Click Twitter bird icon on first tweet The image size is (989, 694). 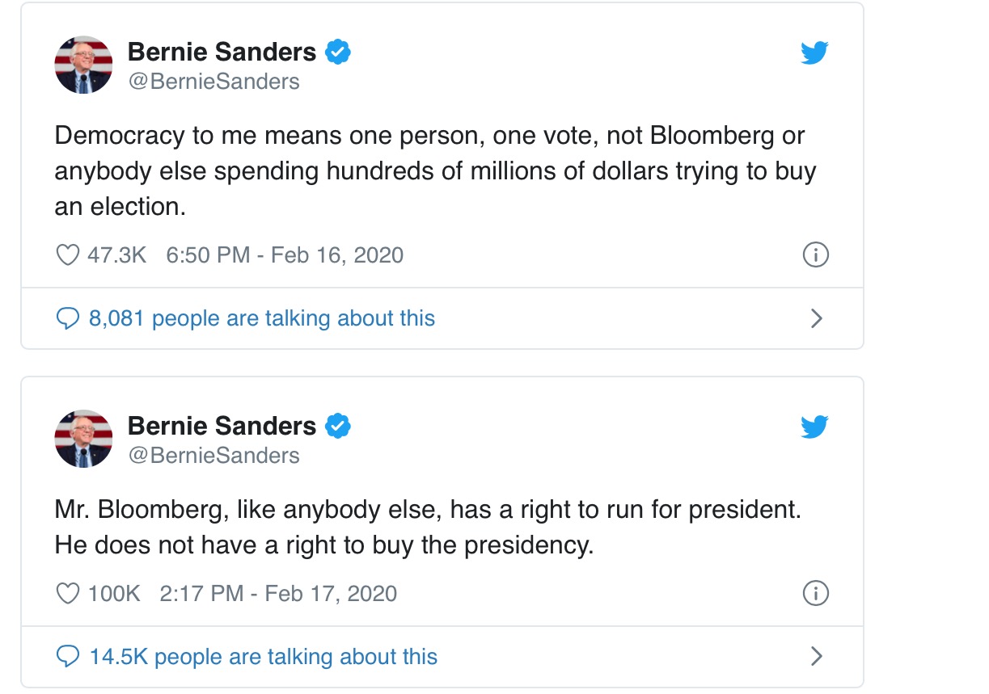[x=814, y=53]
